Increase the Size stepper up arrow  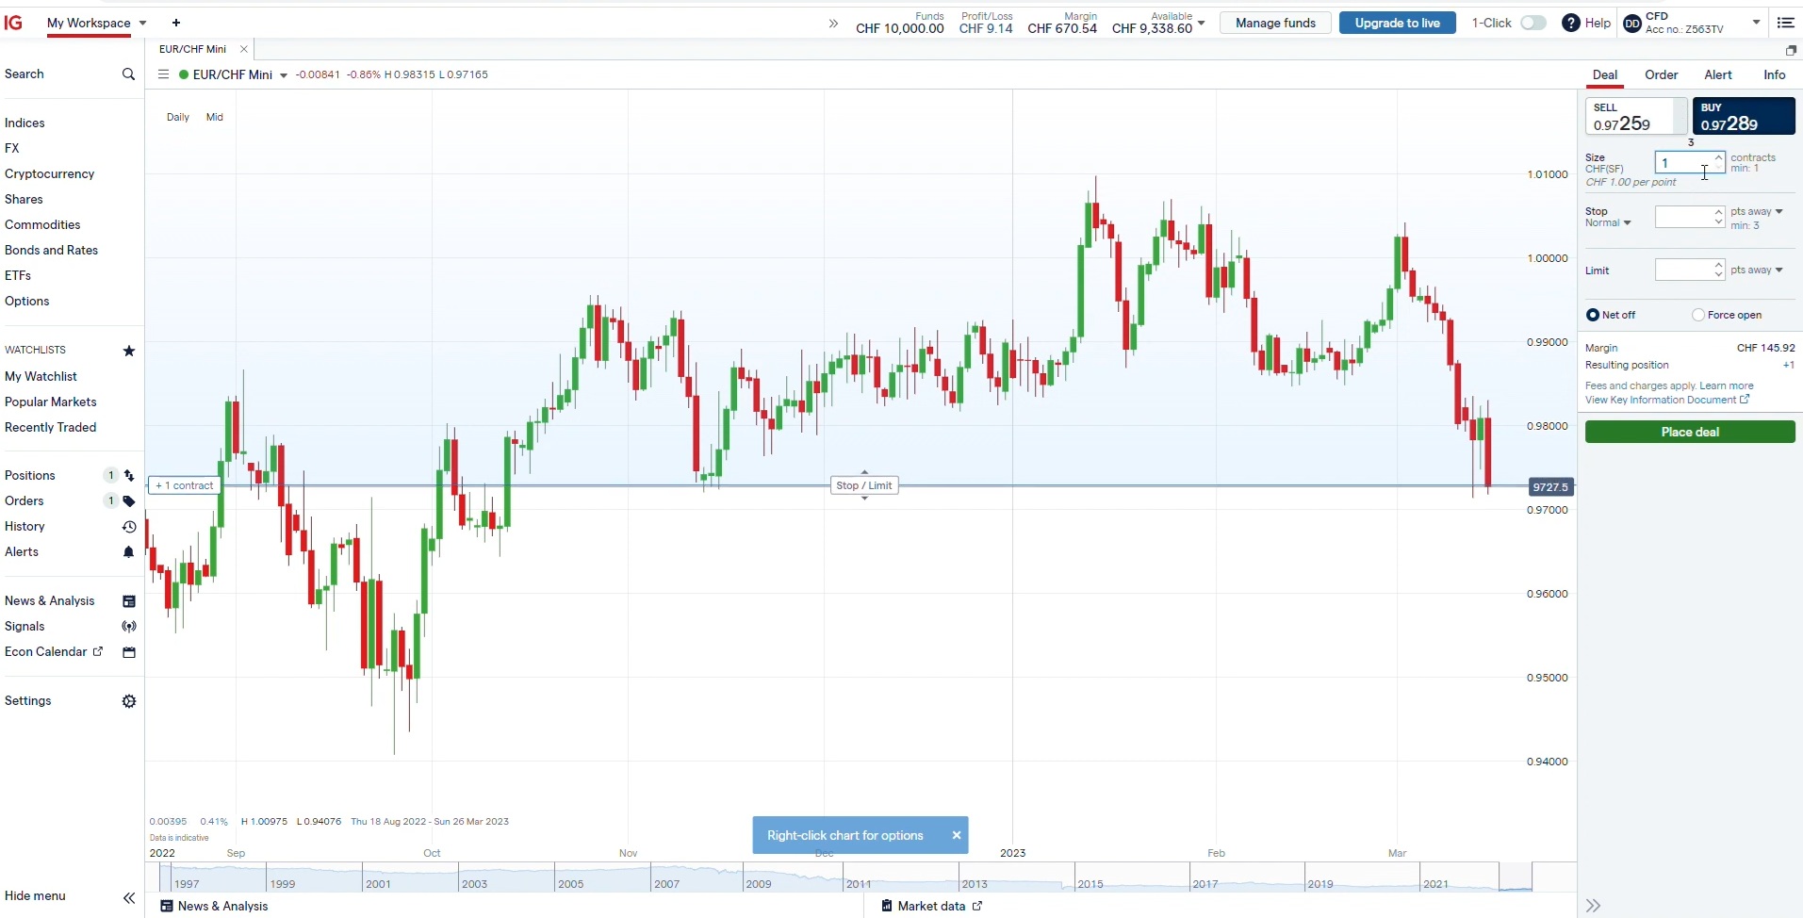[x=1719, y=157]
